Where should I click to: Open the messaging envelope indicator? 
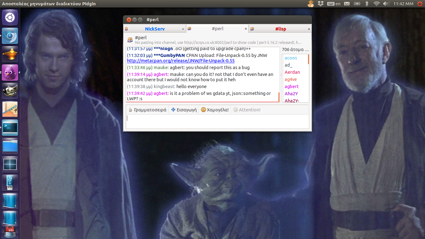tap(347, 4)
